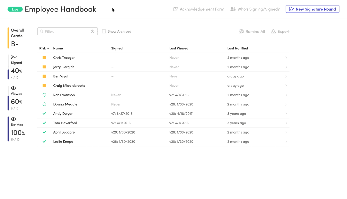The height and width of the screenshot is (199, 347).
Task: Click the info icon inside the Filter field
Action: tap(93, 31)
